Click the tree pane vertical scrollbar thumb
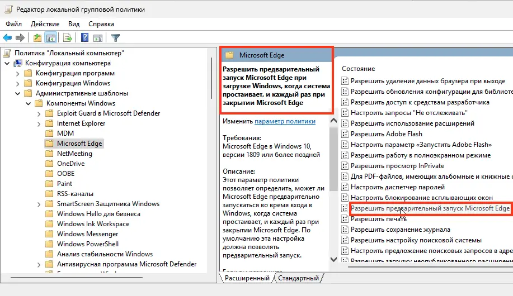The width and height of the screenshot is (513, 296). 211,78
